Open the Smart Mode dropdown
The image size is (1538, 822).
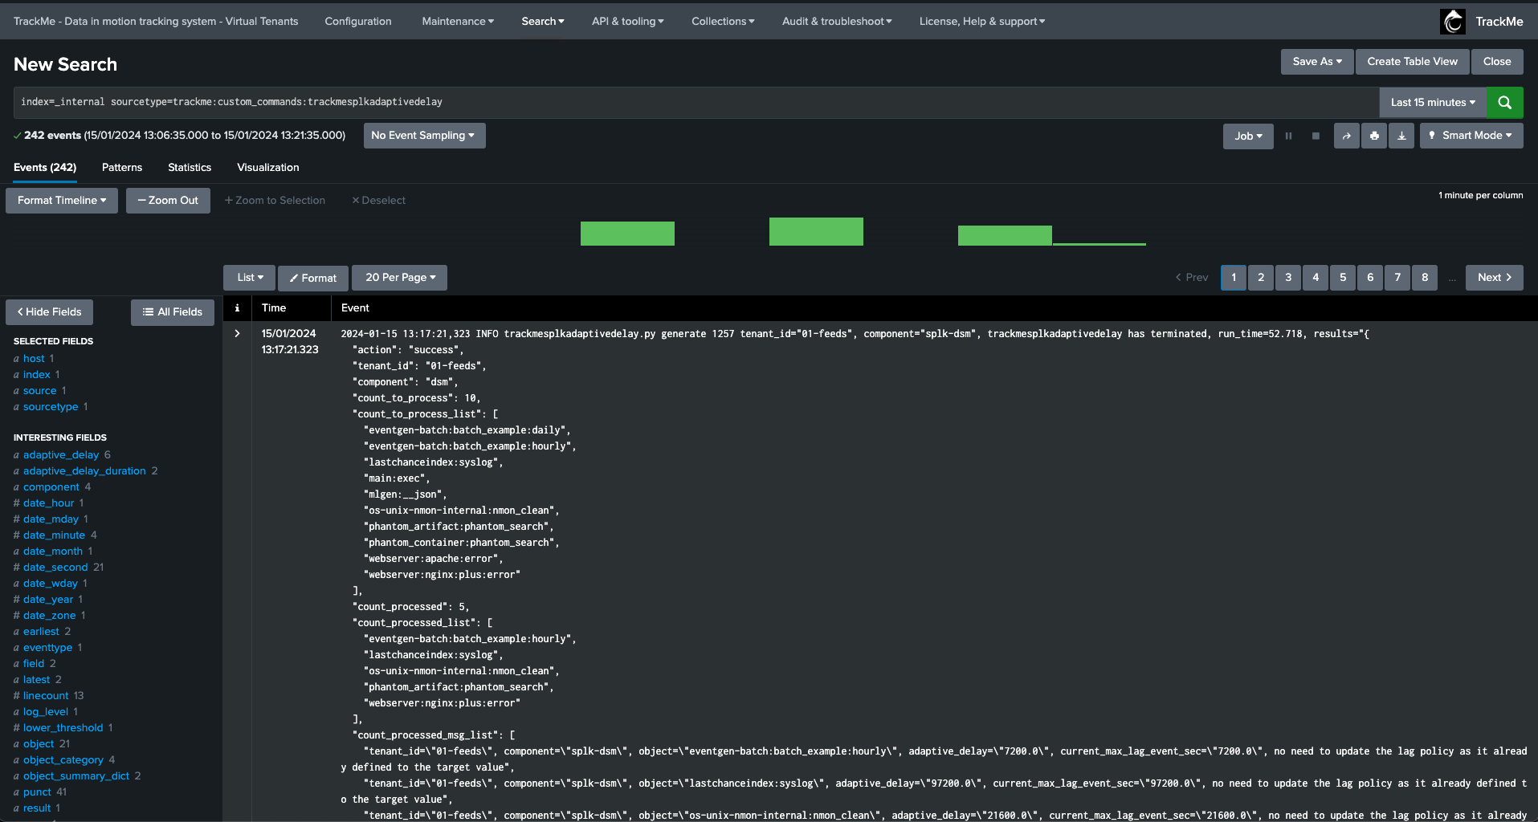1471,136
